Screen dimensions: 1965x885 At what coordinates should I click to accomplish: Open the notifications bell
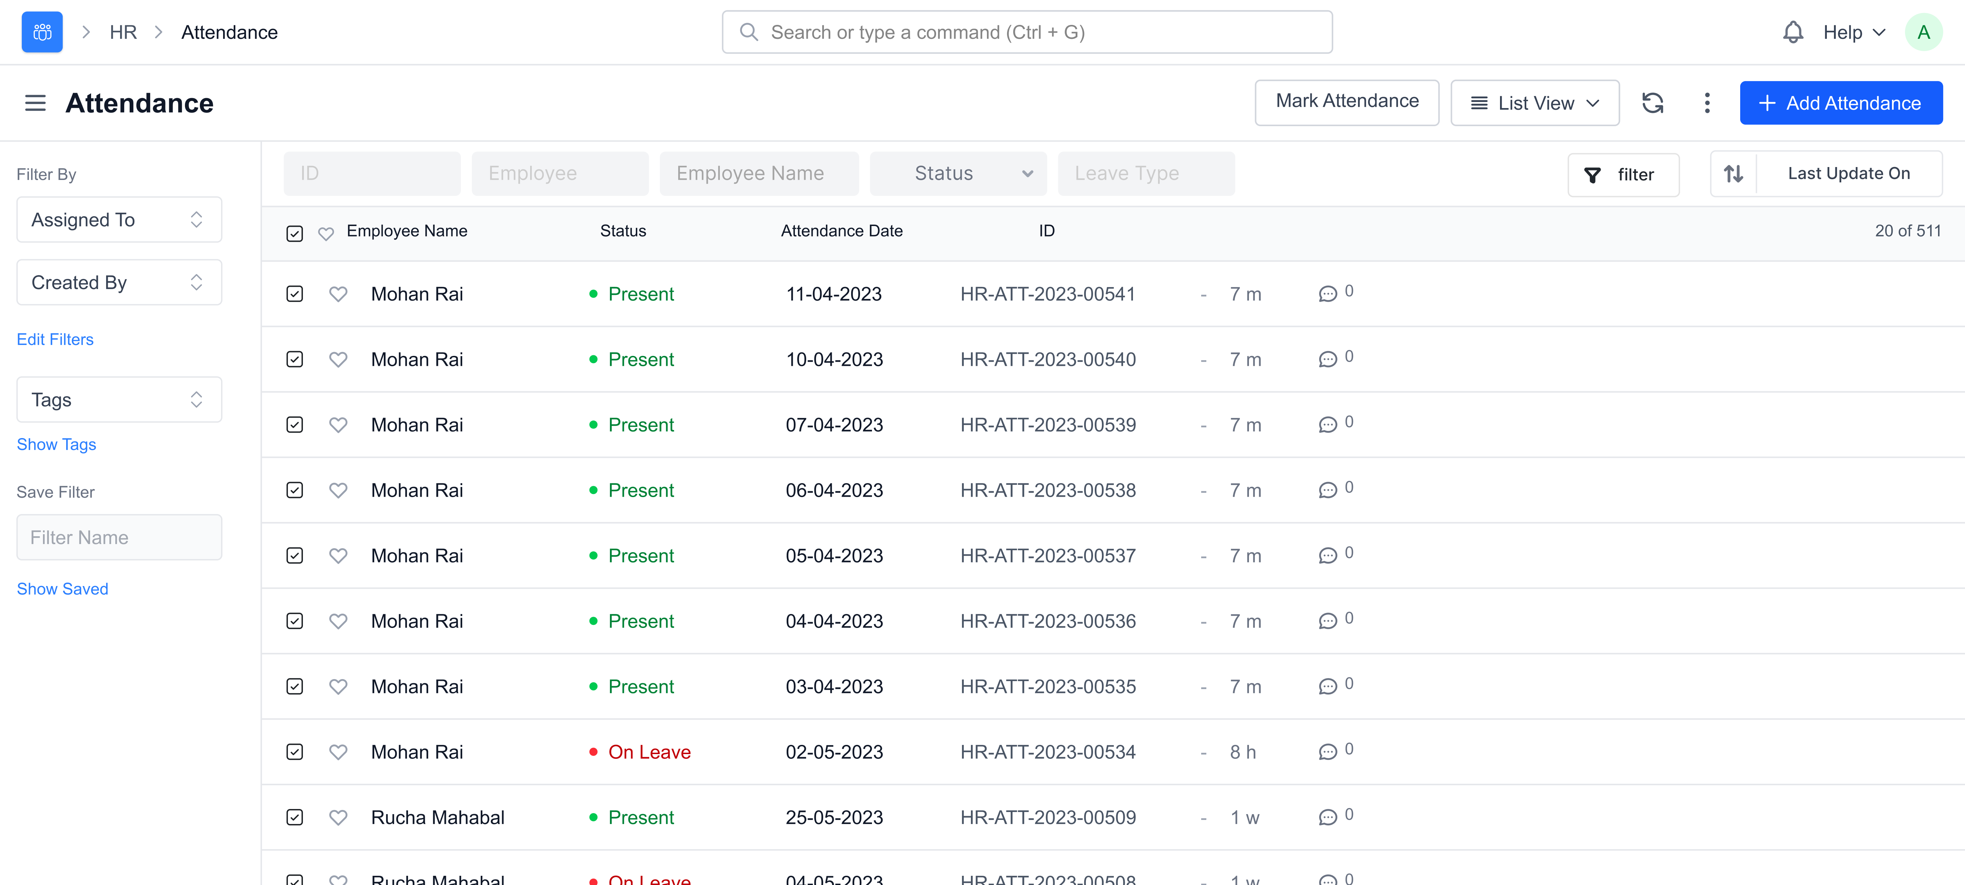1793,32
